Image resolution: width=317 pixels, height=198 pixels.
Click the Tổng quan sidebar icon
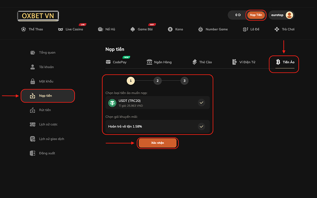click(33, 53)
